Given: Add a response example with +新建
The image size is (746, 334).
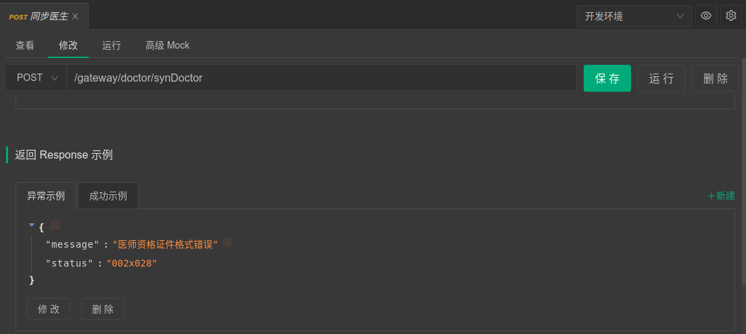Looking at the screenshot, I should tap(721, 196).
